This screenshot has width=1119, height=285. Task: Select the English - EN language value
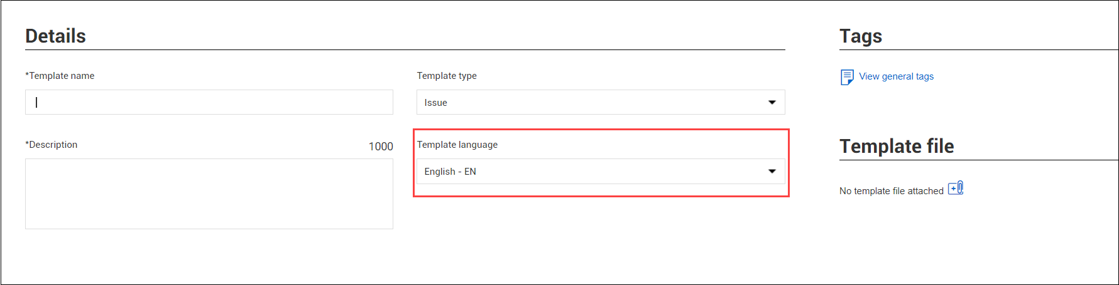450,172
